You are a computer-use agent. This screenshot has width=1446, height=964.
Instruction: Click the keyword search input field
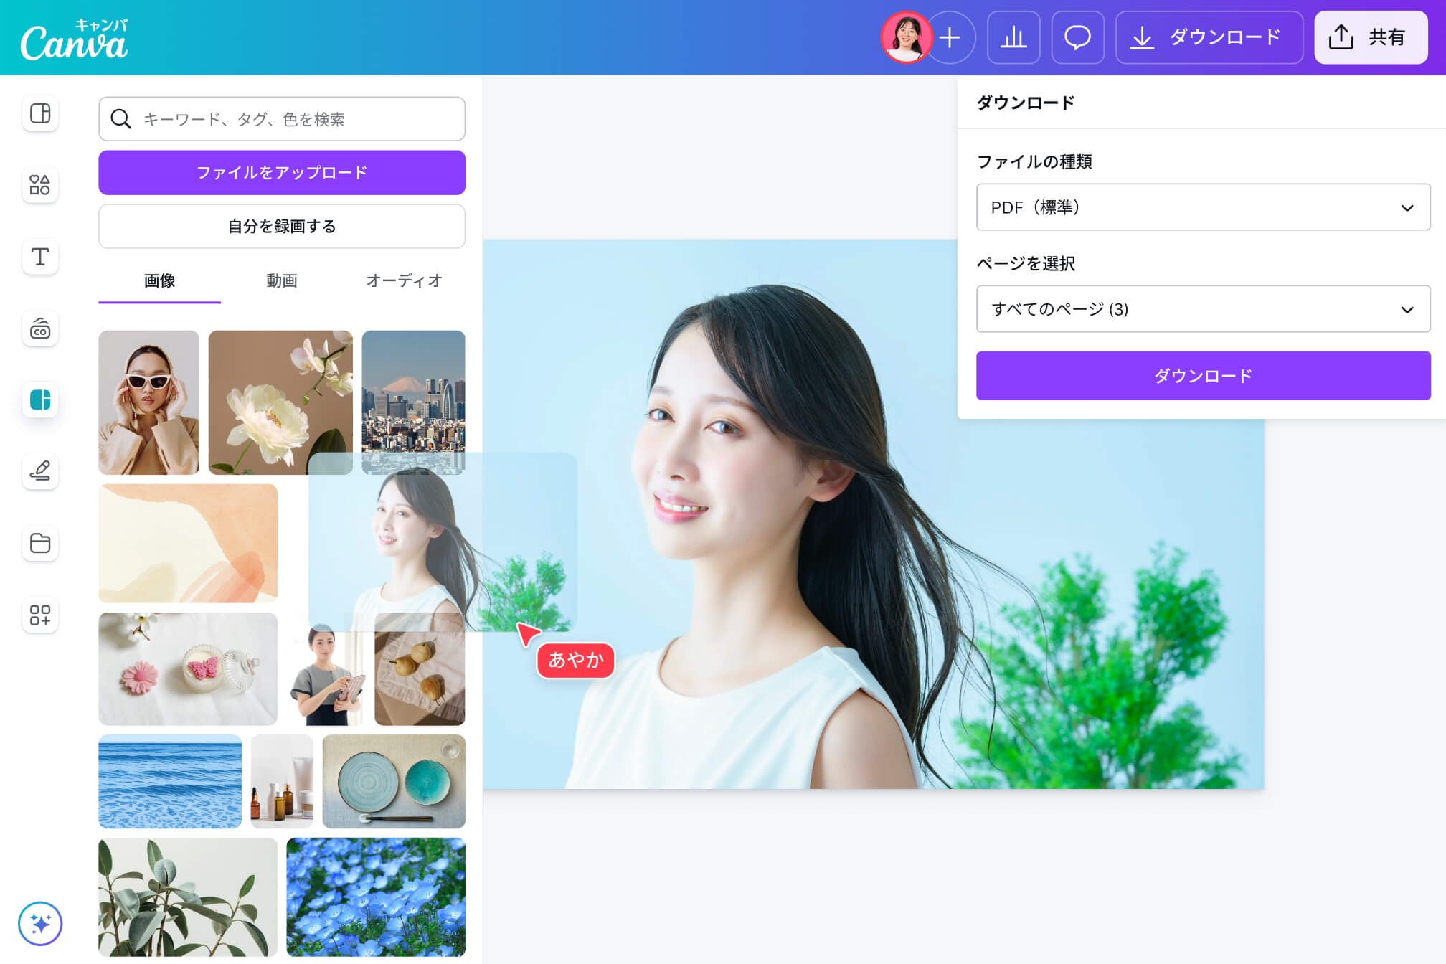282,119
